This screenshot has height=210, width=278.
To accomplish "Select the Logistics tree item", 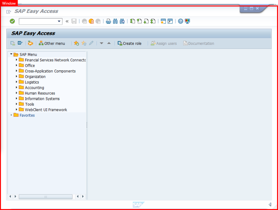I will tap(32, 82).
